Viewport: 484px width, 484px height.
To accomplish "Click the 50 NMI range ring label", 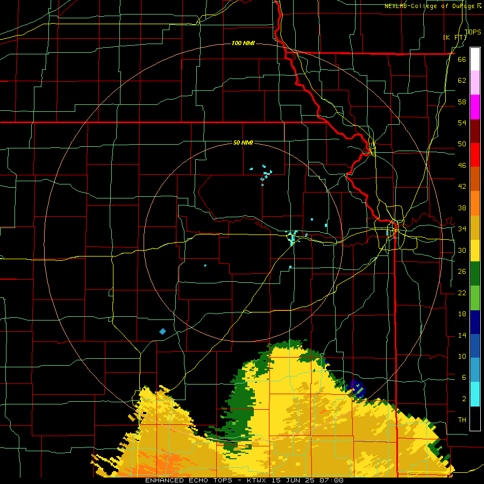I will pyautogui.click(x=243, y=143).
